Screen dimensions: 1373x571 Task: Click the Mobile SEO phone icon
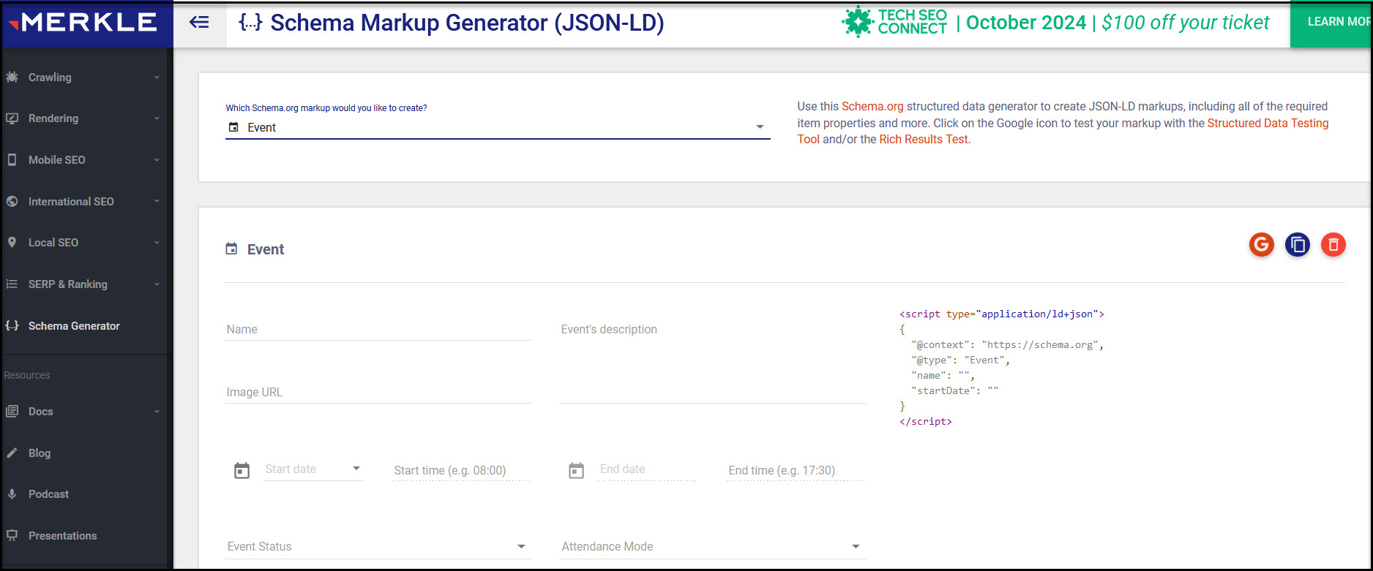coord(12,159)
